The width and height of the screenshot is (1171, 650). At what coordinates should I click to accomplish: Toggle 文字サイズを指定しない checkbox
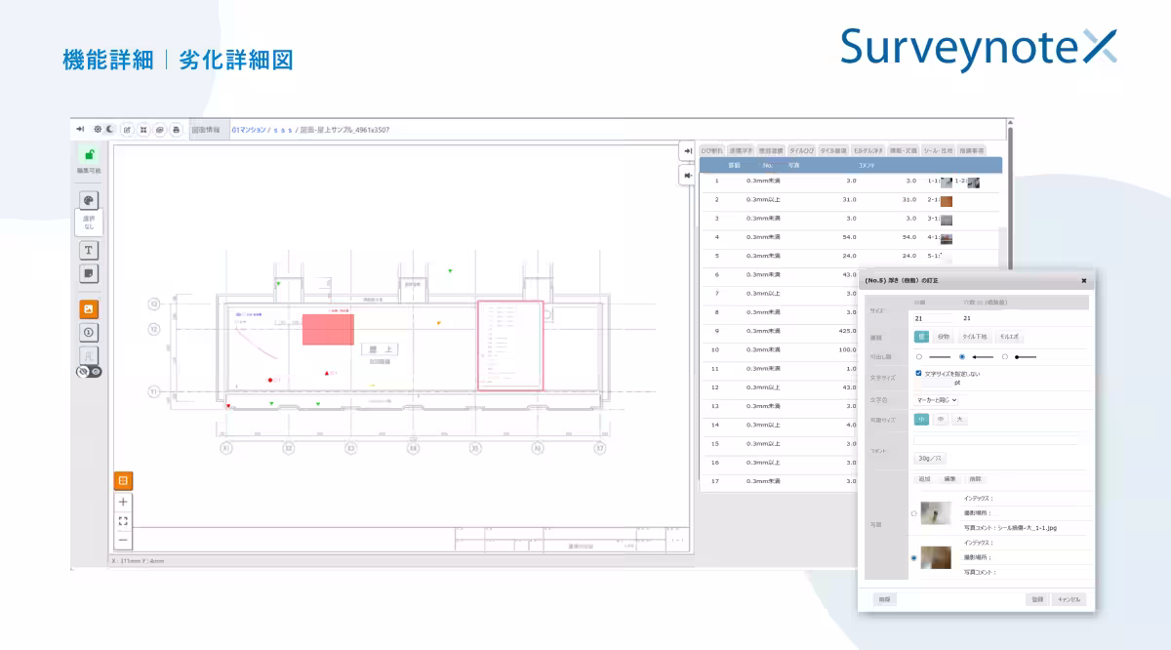pos(918,374)
